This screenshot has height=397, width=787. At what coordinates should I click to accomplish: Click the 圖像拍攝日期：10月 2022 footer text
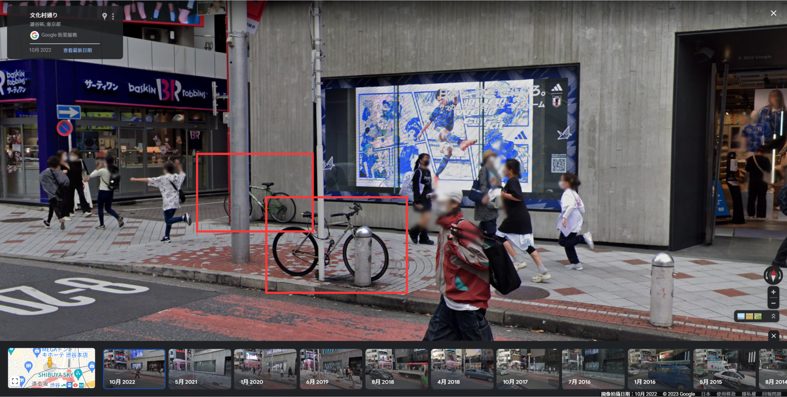click(629, 394)
